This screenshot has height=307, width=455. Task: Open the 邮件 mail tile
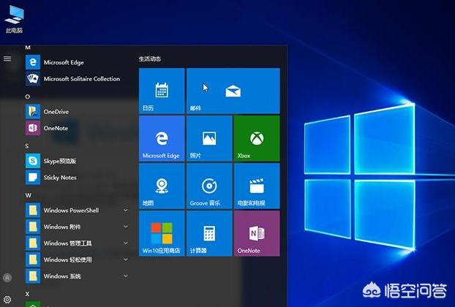pos(233,91)
